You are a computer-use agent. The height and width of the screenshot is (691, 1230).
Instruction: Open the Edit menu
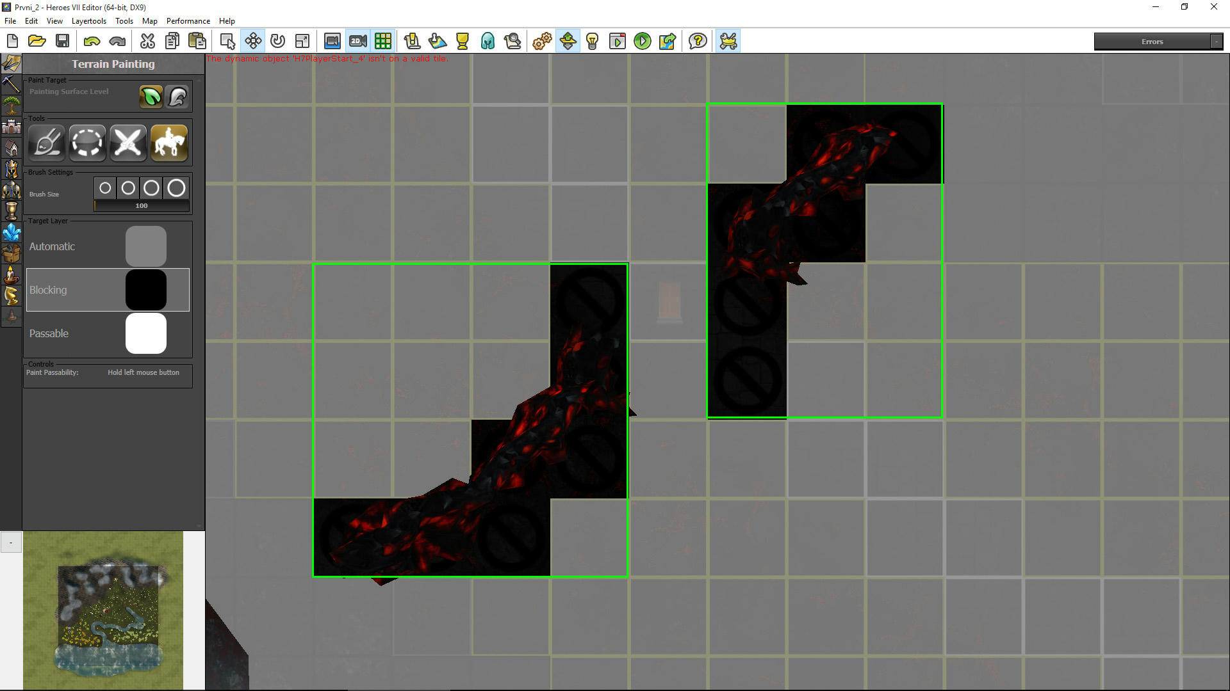31,21
